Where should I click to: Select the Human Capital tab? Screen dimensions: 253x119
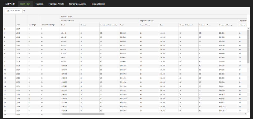coord(98,4)
